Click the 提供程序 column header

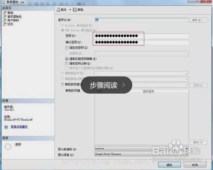tap(148, 91)
